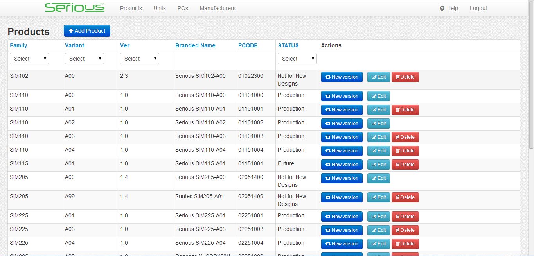Edit the Serious SIM110-A00 product
The height and width of the screenshot is (256, 534).
378,96
